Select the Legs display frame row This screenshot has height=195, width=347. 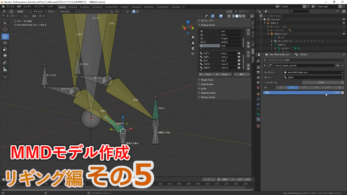point(220,45)
